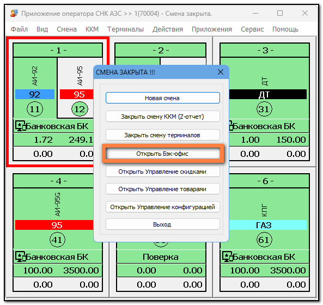
Task: Select pump header '- 2 -'
Action: [x=161, y=50]
